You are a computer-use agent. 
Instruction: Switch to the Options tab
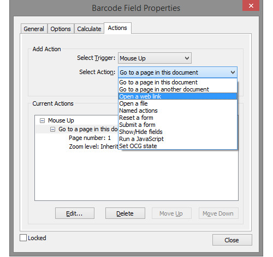61,29
